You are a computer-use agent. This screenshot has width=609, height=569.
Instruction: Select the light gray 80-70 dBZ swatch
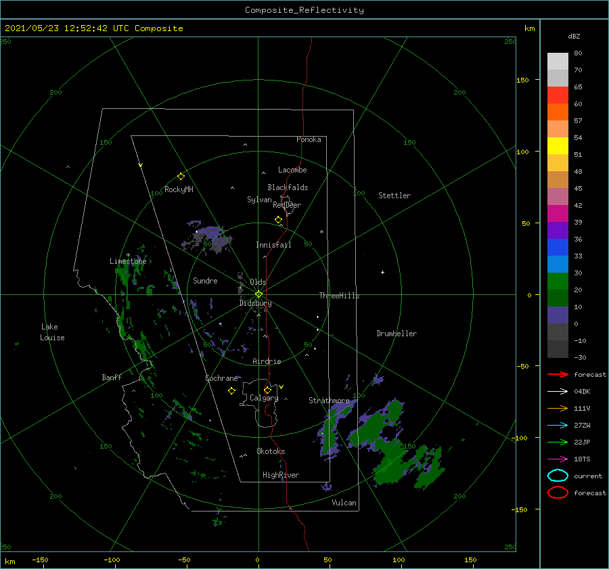coord(558,62)
